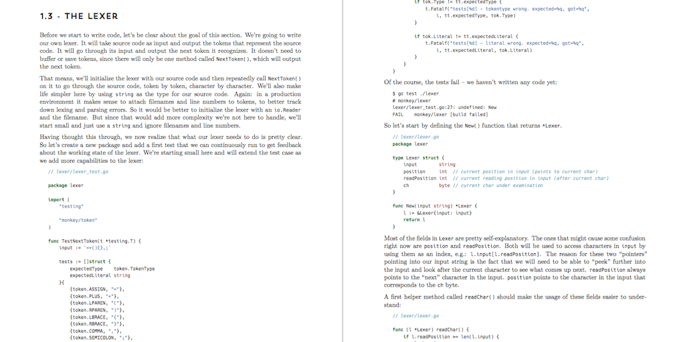This screenshot has width=685, height=342.
Task: Click the "// lexer/lexer_test.go" comment line
Action: 78,172
